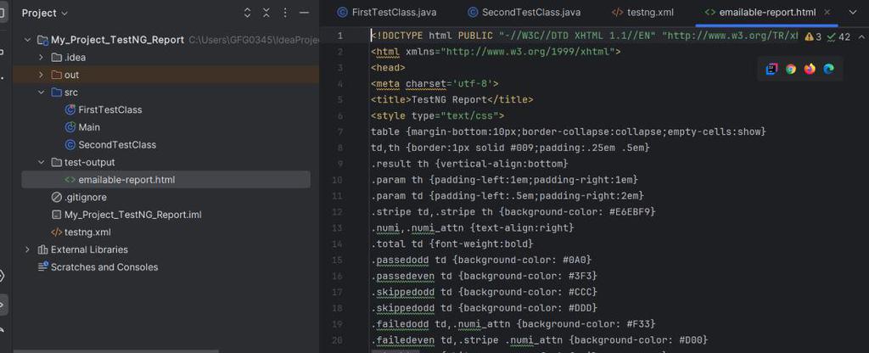Close the emailable-report.html tab
The image size is (869, 353).
pyautogui.click(x=827, y=13)
